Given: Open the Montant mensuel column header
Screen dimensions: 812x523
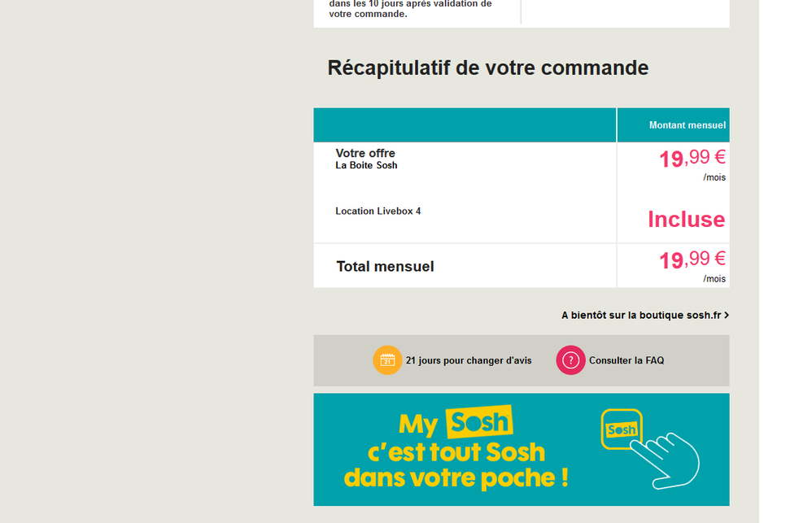Looking at the screenshot, I should (686, 124).
